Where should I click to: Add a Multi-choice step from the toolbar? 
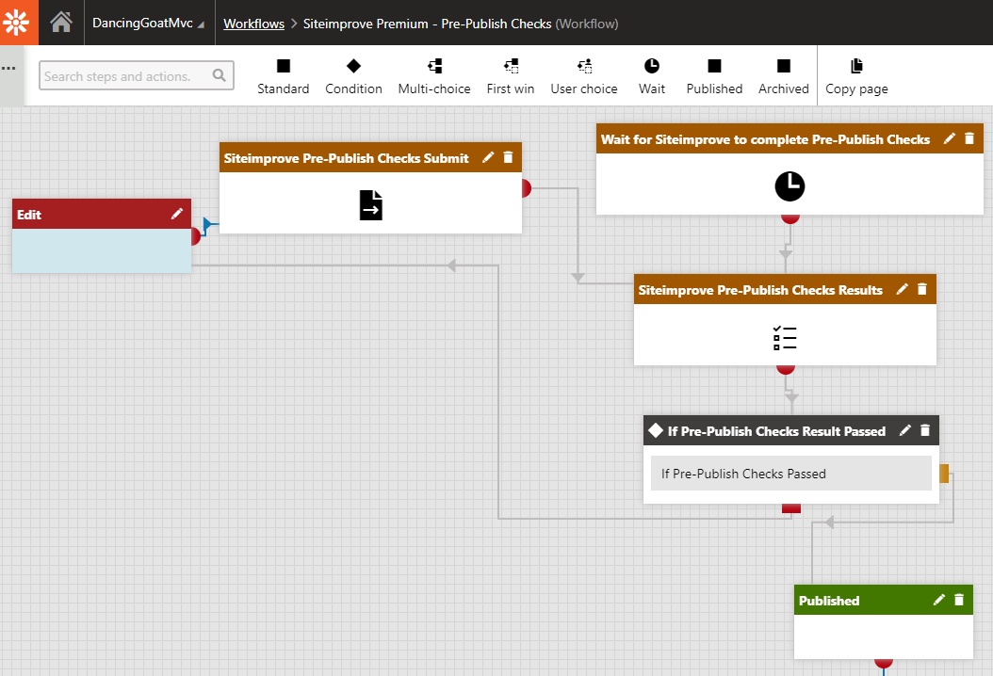coord(434,76)
